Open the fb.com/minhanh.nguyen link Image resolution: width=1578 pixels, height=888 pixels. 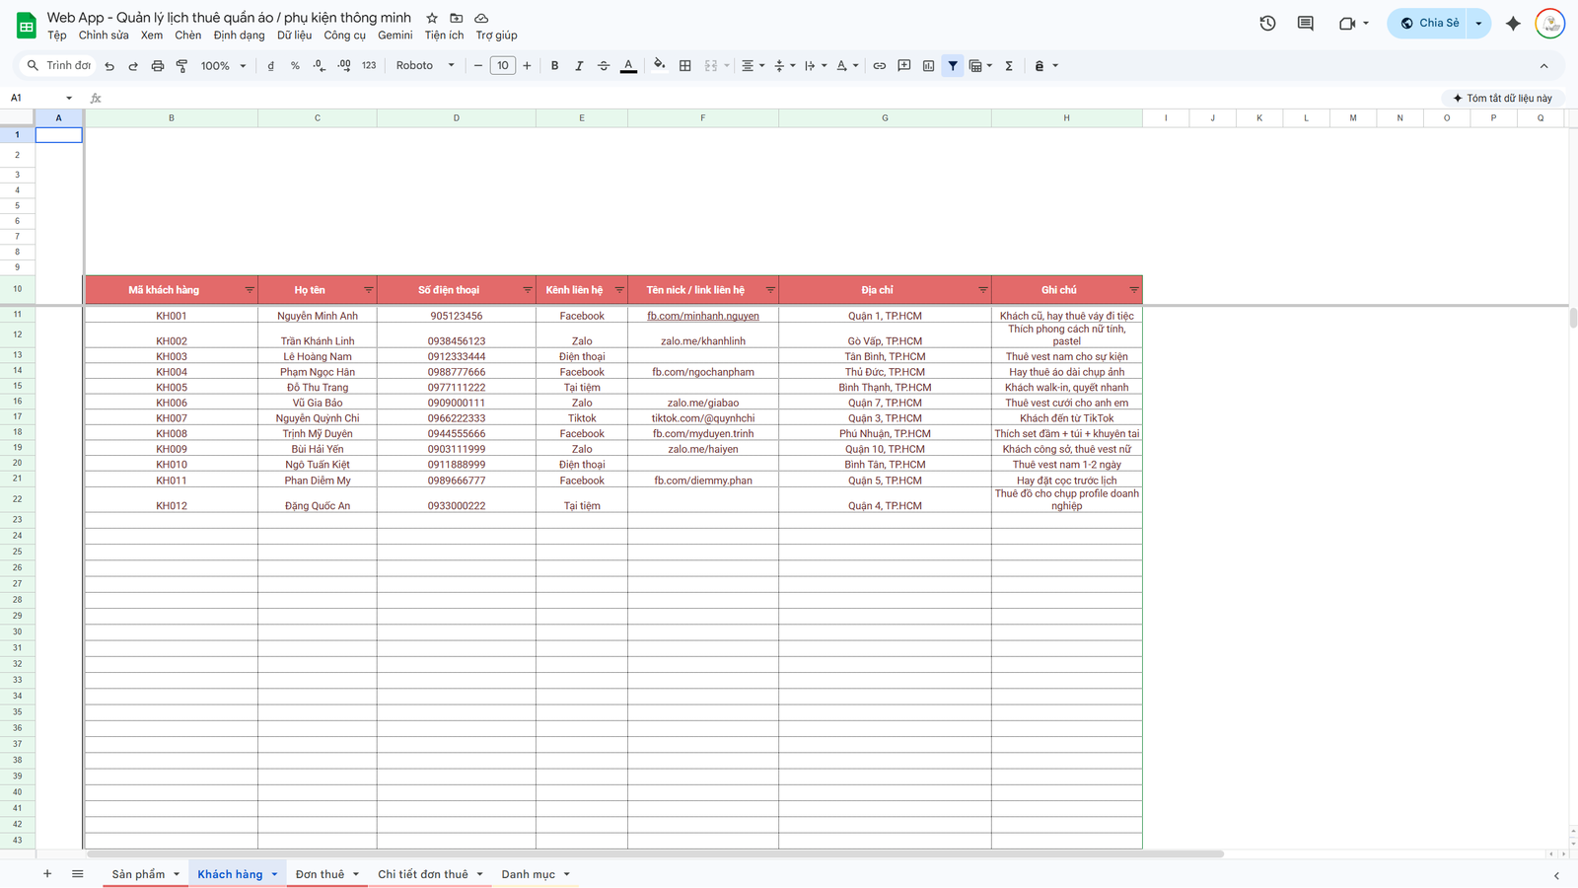point(703,316)
